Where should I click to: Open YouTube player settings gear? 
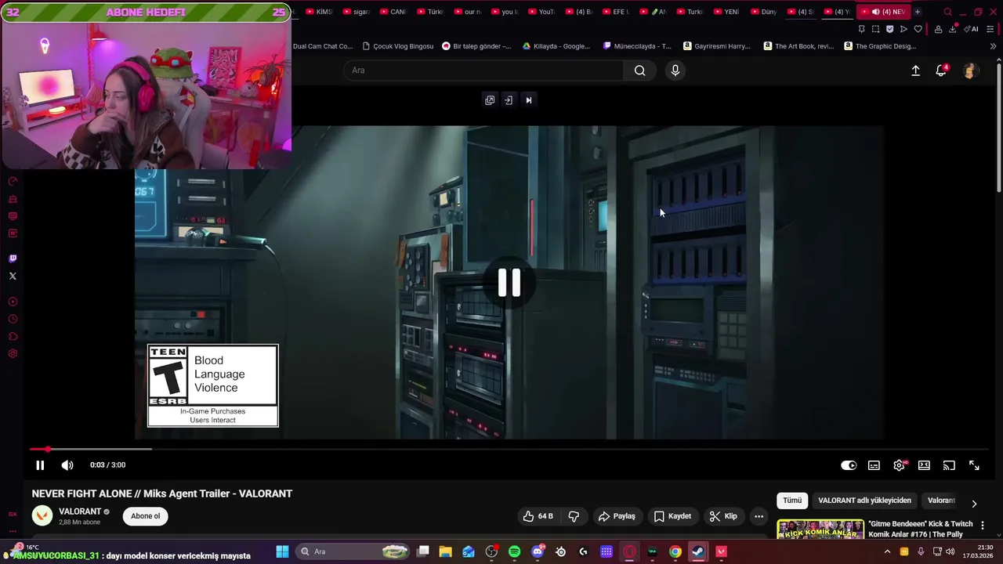point(899,465)
